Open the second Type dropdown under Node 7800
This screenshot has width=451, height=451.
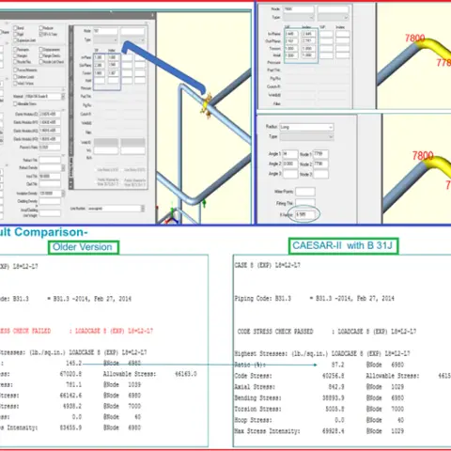point(333,17)
